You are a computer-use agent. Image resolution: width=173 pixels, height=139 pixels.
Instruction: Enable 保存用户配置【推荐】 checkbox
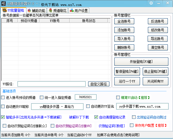point(132,125)
